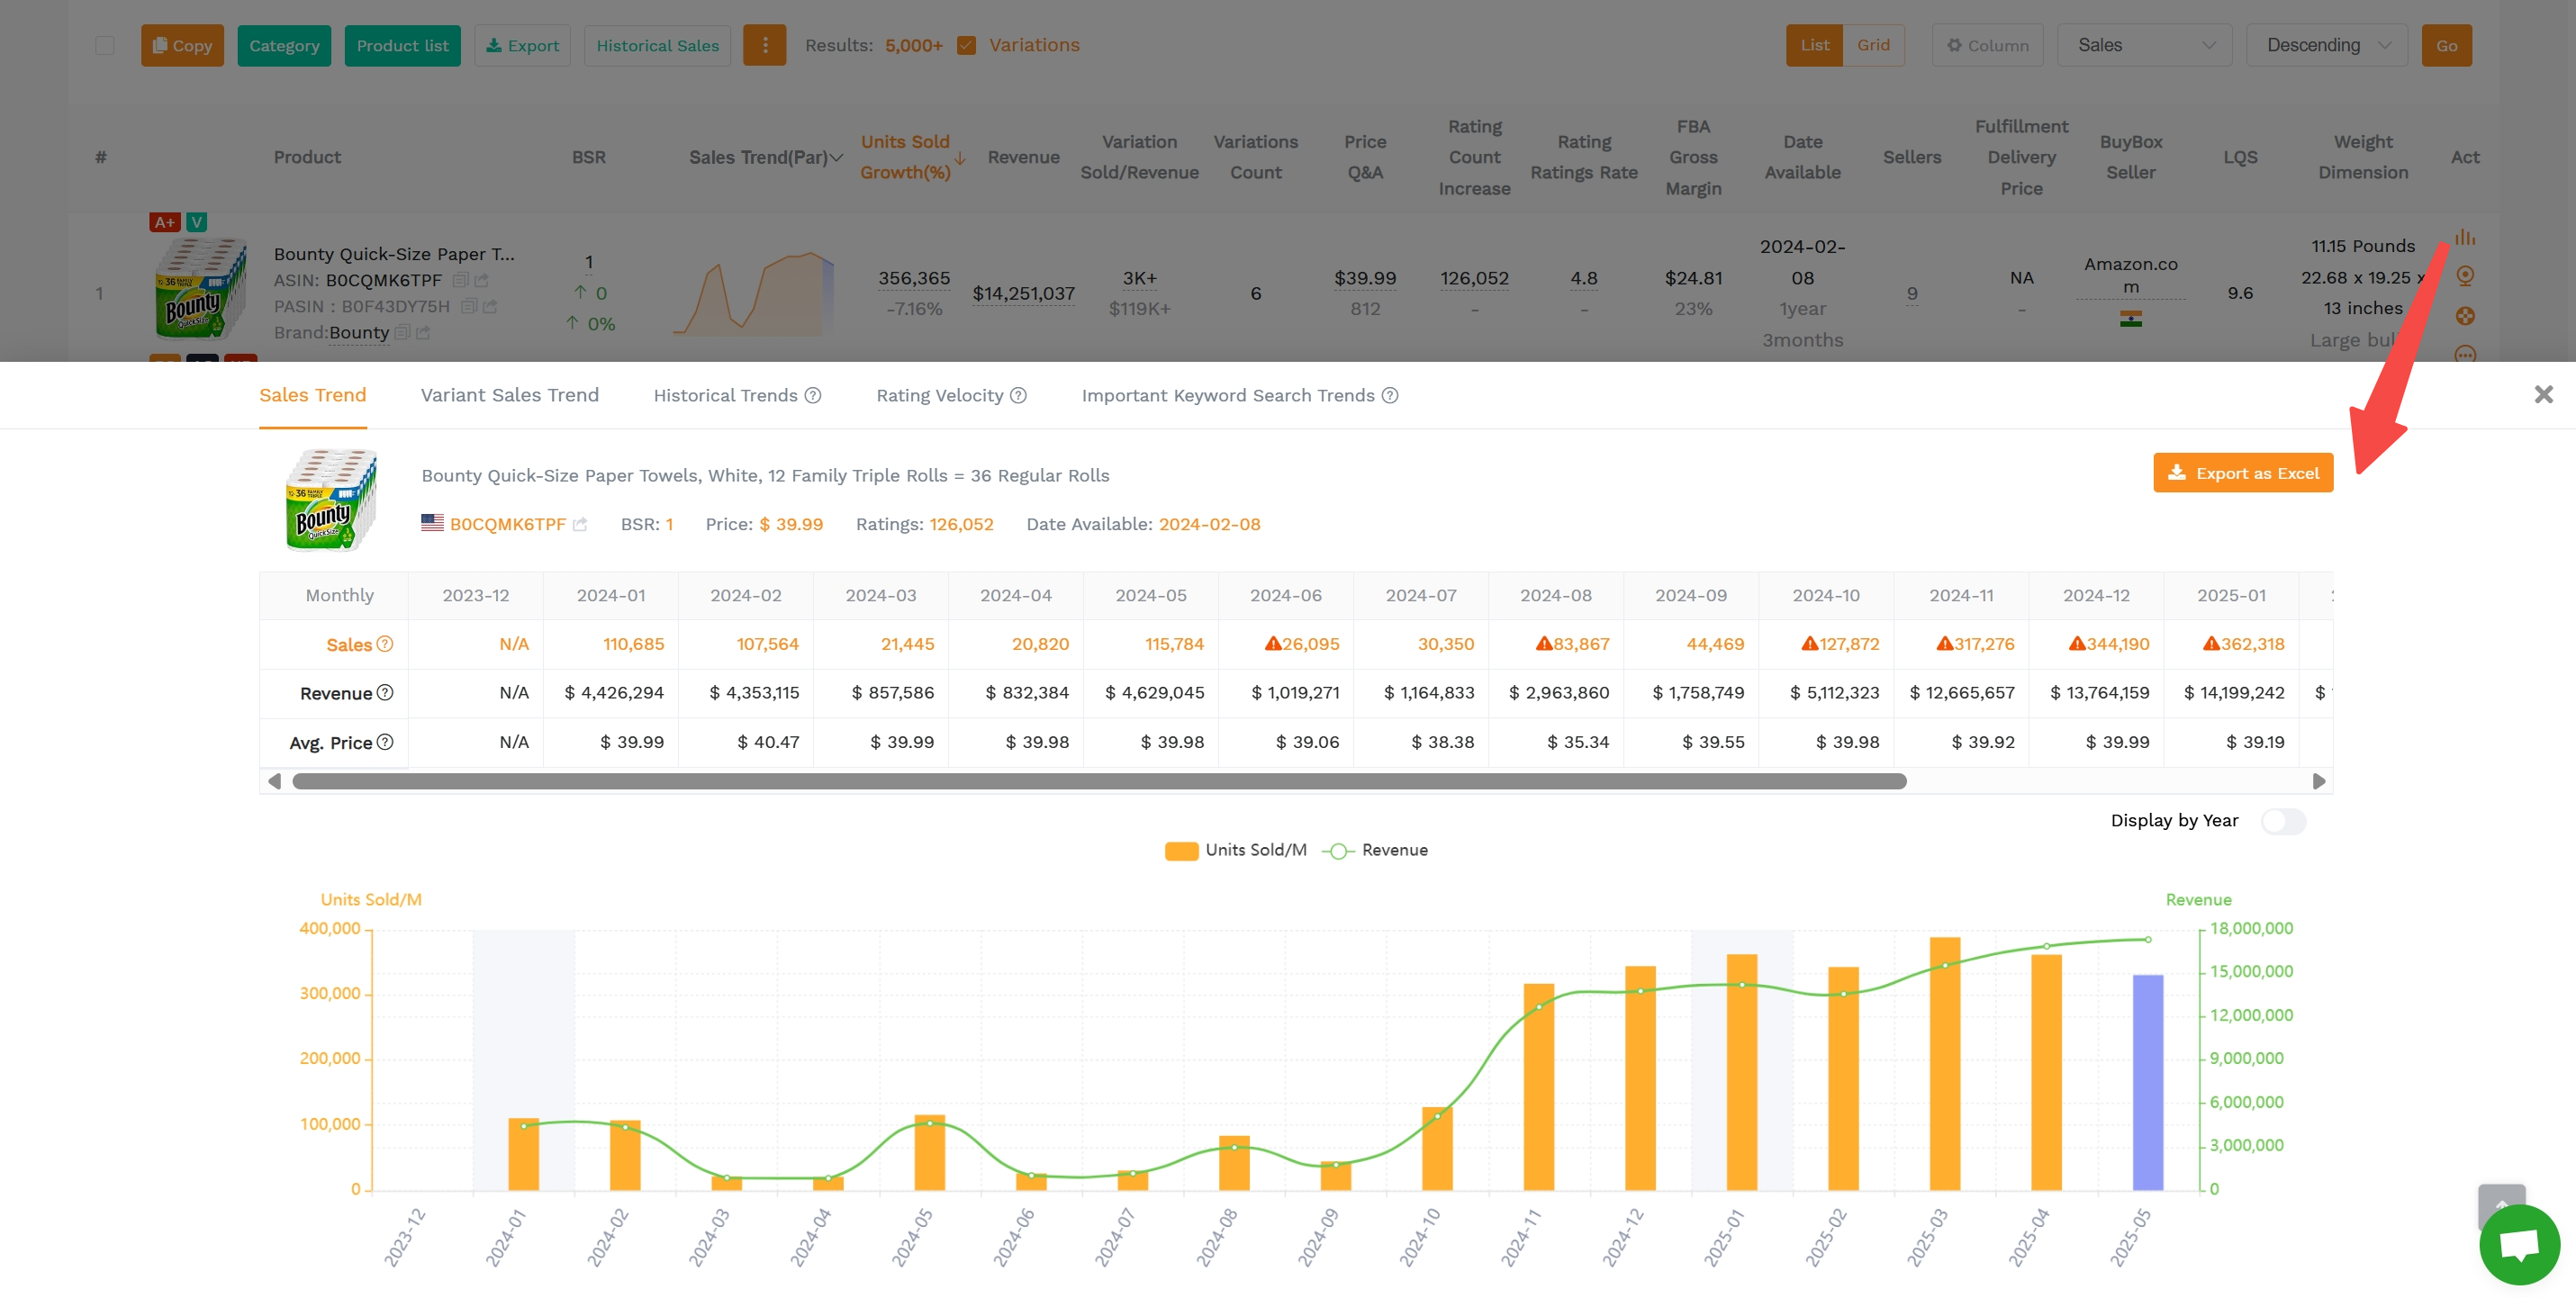Toggle the Display by Year switch
Viewport: 2576px width, 1298px height.
click(x=2283, y=821)
